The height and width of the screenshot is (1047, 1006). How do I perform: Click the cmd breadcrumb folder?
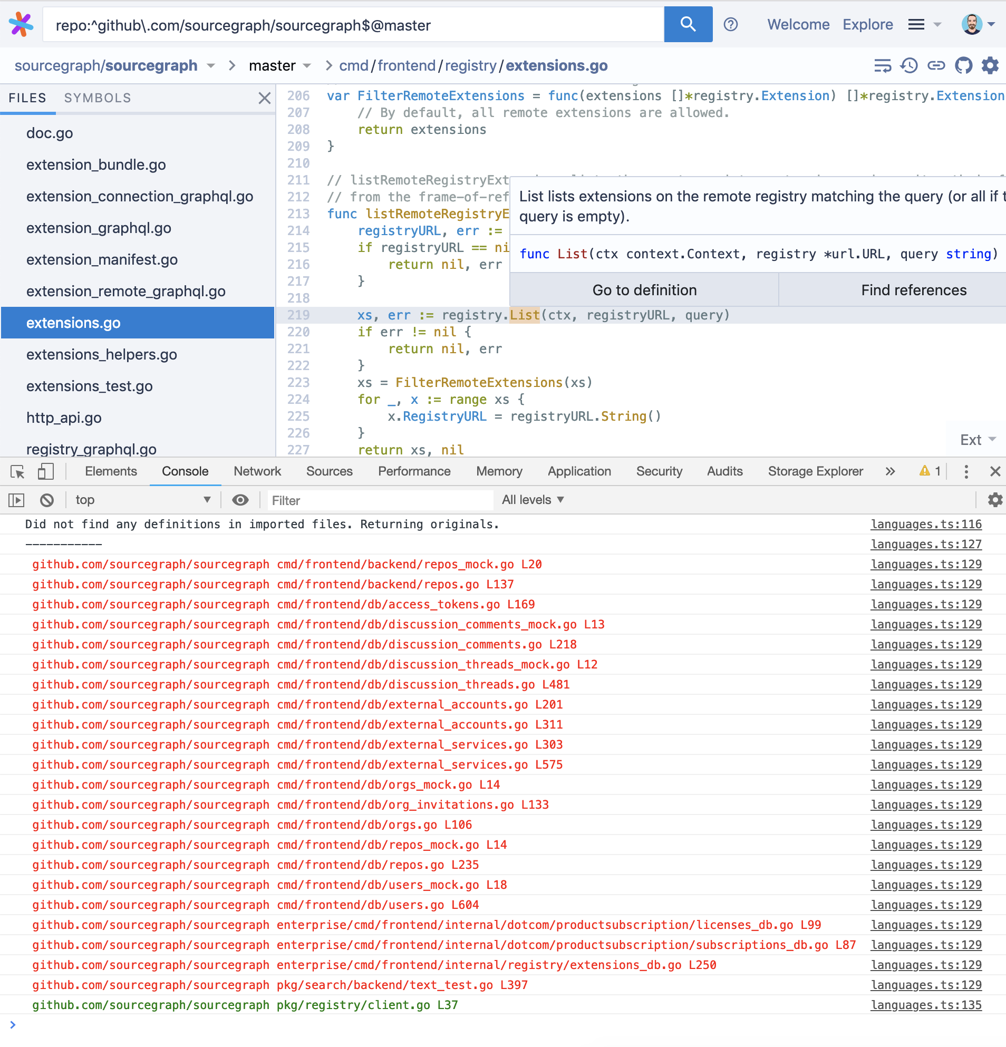click(x=354, y=66)
